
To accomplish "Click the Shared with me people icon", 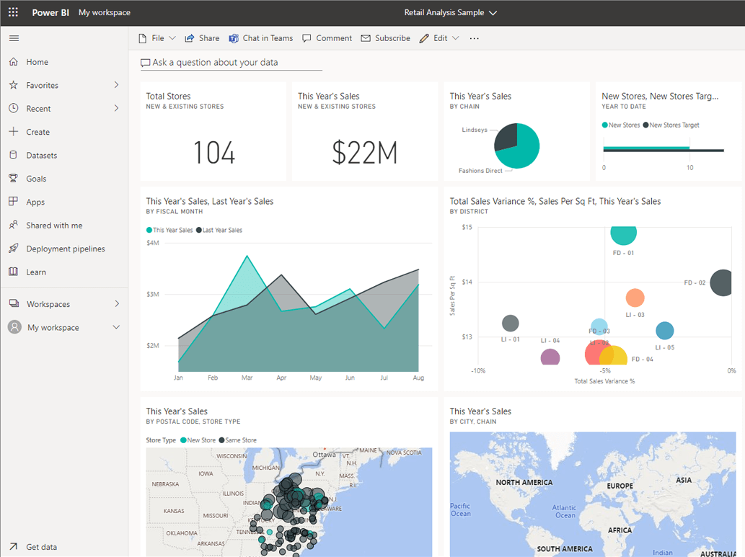I will (x=14, y=225).
